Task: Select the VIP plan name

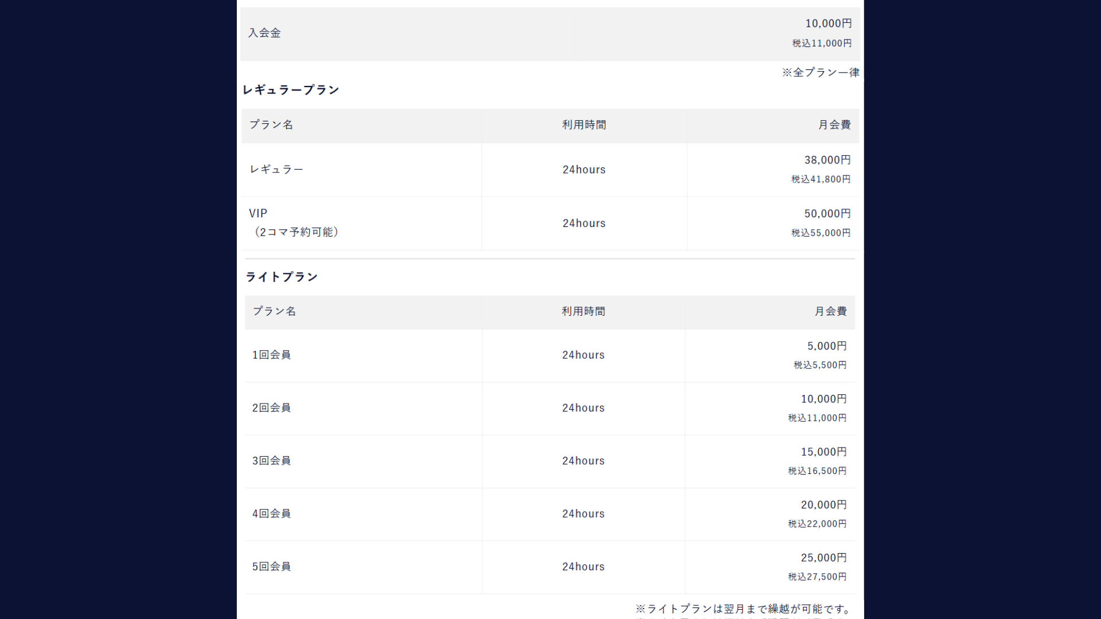Action: click(258, 214)
